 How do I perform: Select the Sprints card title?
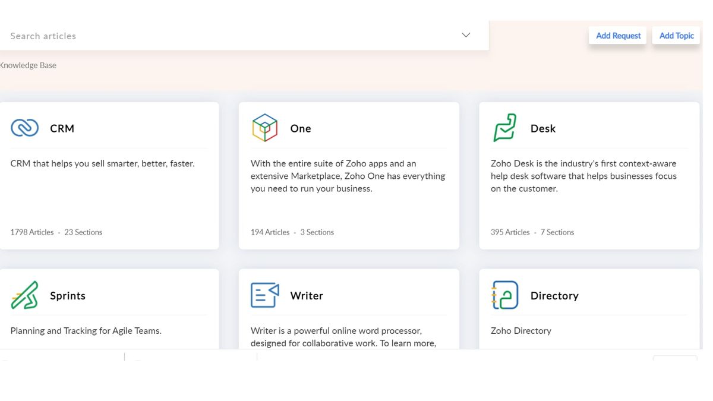pos(67,295)
